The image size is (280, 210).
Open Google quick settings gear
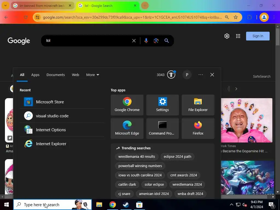(x=227, y=36)
